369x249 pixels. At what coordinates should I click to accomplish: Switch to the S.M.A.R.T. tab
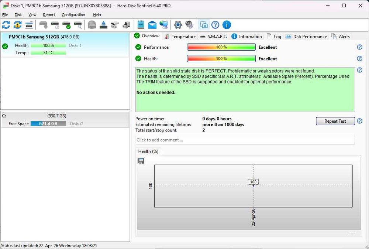(x=214, y=37)
